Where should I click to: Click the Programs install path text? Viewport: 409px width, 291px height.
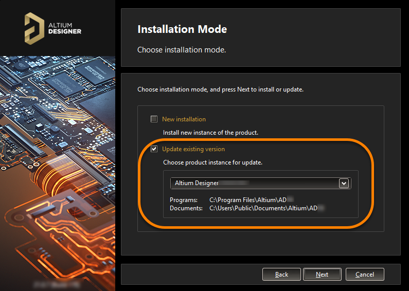click(251, 199)
